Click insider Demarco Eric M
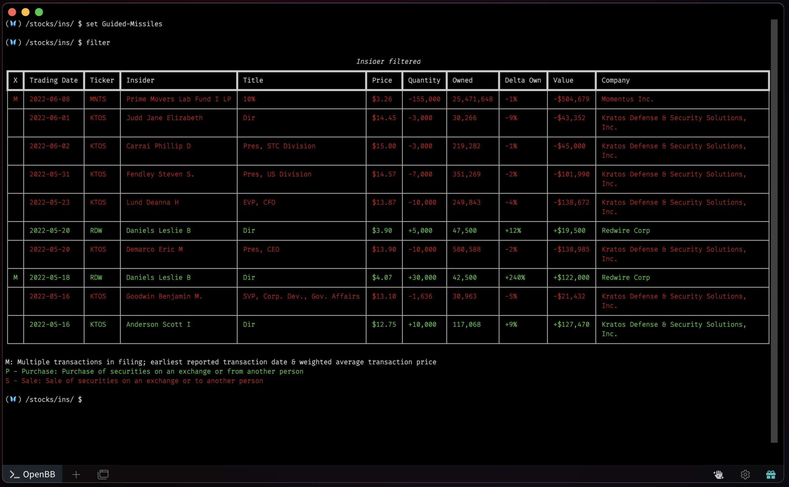The height and width of the screenshot is (487, 789). (x=154, y=249)
